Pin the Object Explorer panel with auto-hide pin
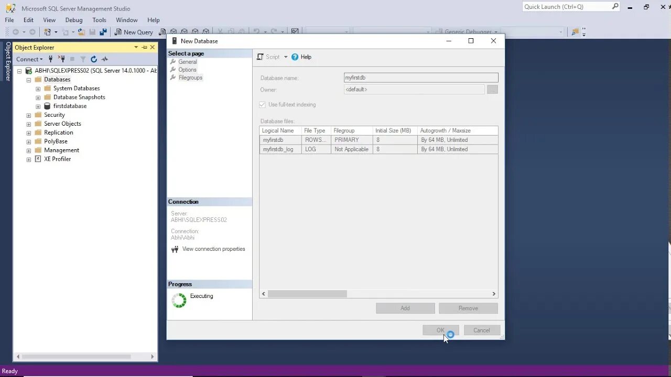 [144, 47]
